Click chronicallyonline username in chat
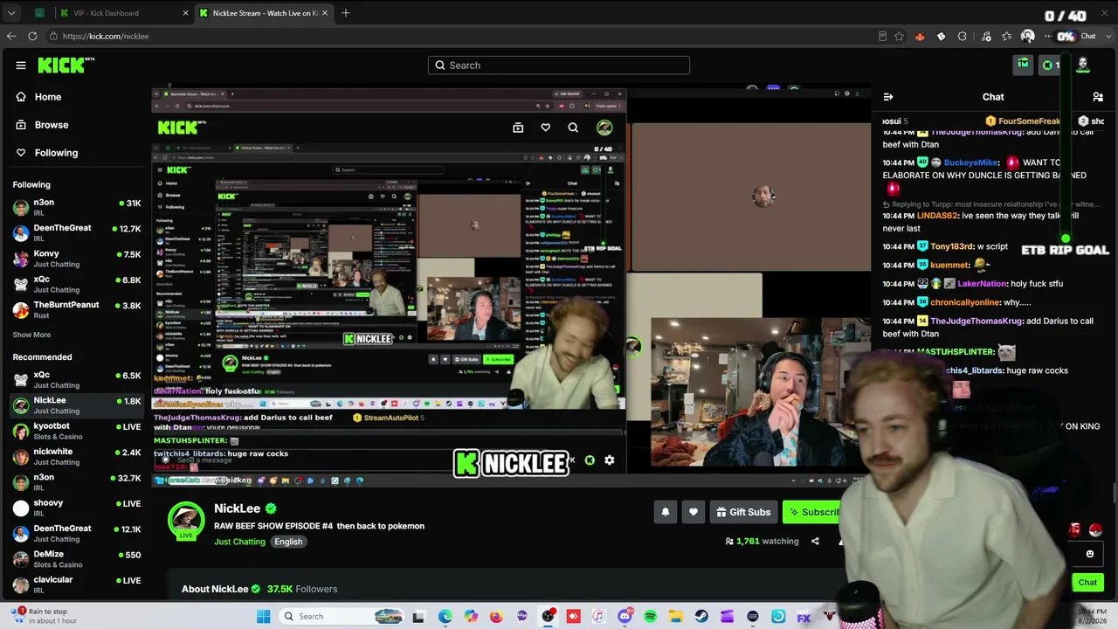This screenshot has height=629, width=1118. (965, 302)
